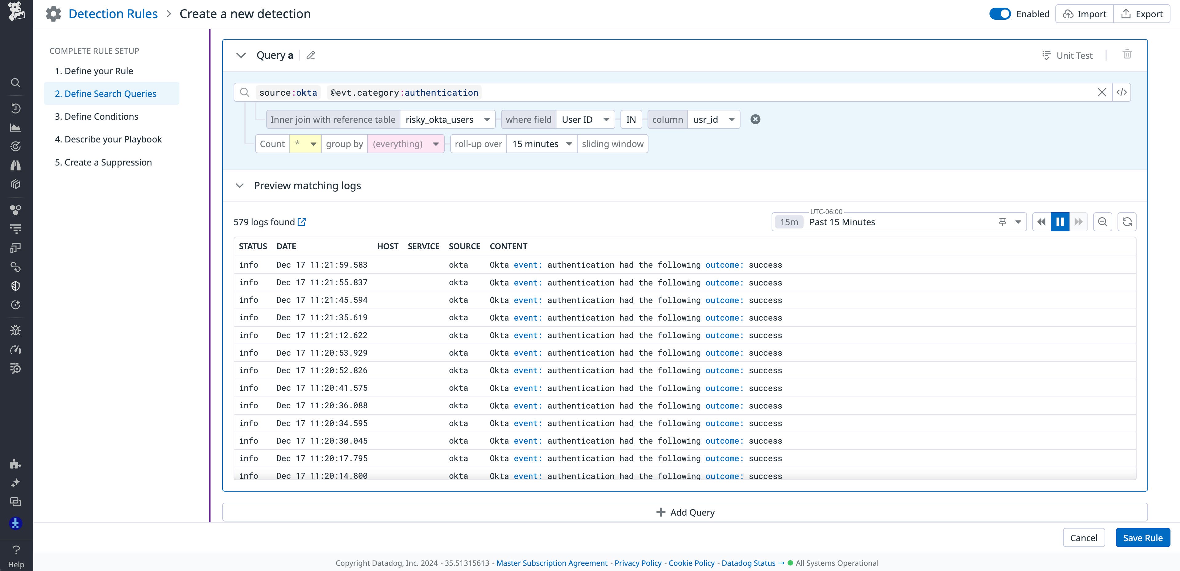Navigate to Detection Rules breadcrumb
This screenshot has height=571, width=1180.
[113, 13]
